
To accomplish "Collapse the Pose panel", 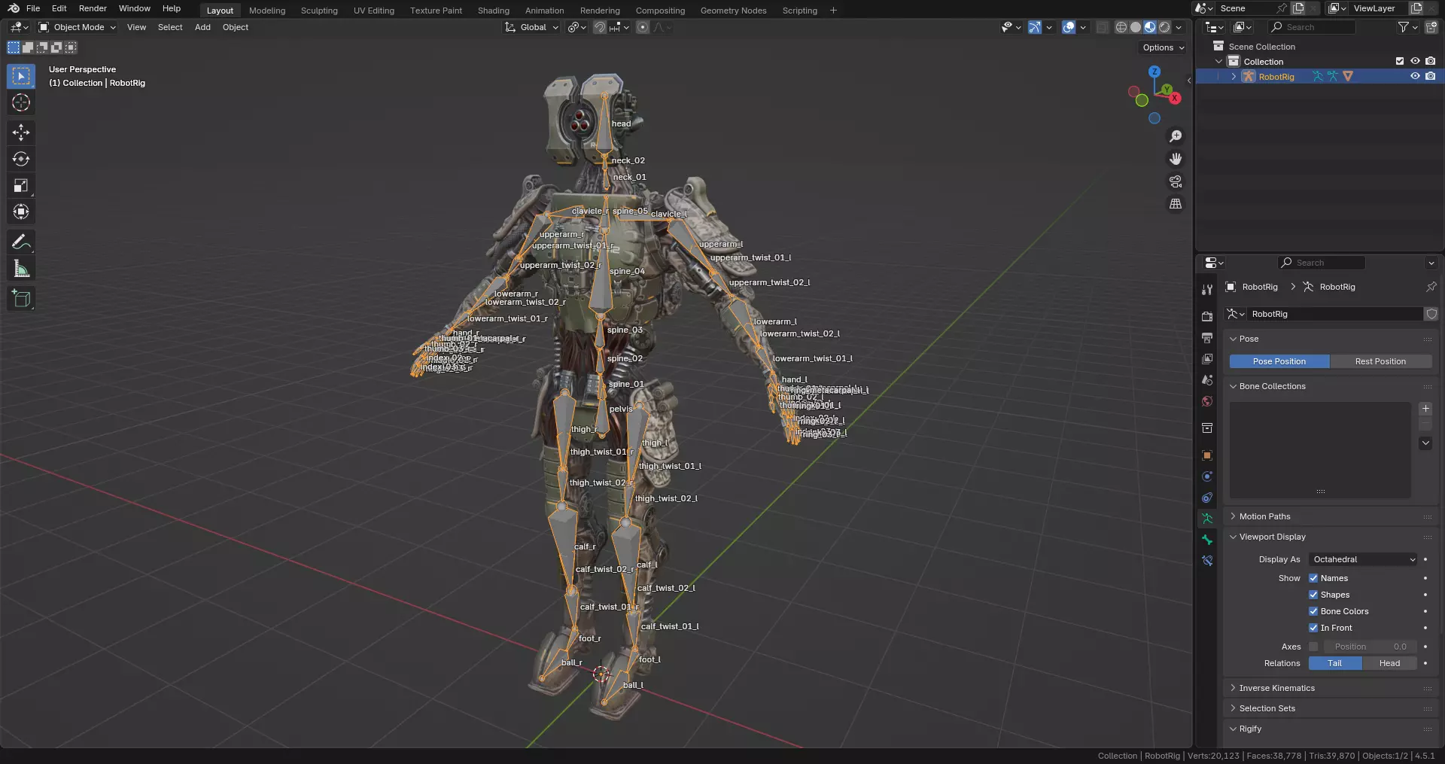I will [x=1234, y=339].
